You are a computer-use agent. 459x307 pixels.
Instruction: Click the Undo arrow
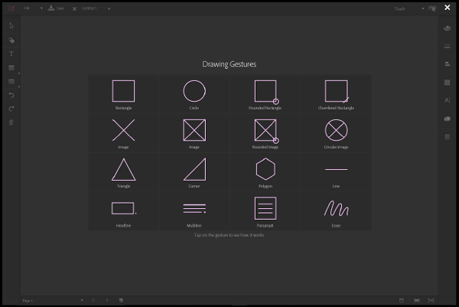(x=11, y=95)
